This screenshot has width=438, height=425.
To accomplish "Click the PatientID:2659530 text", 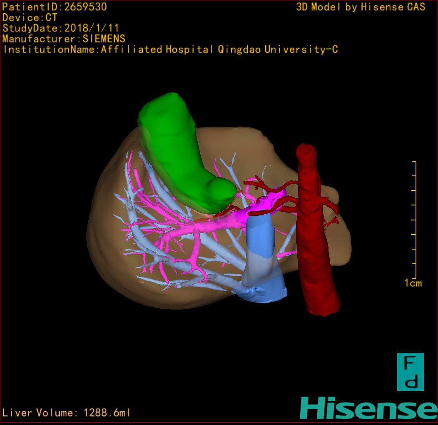I will (55, 7).
